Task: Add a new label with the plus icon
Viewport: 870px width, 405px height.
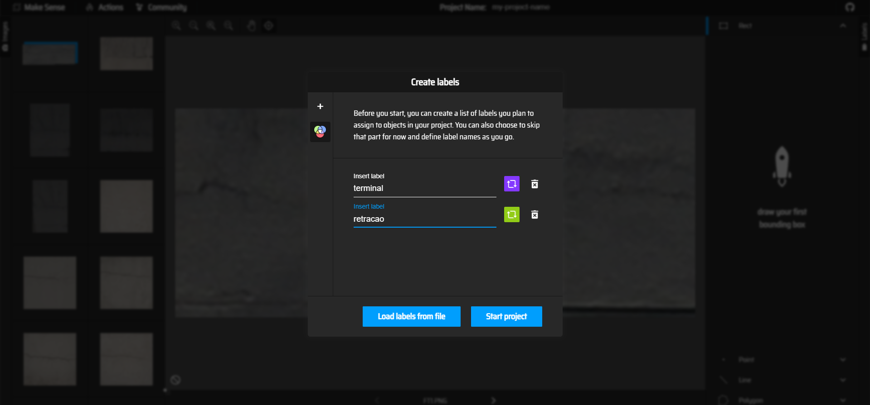Action: 320,106
